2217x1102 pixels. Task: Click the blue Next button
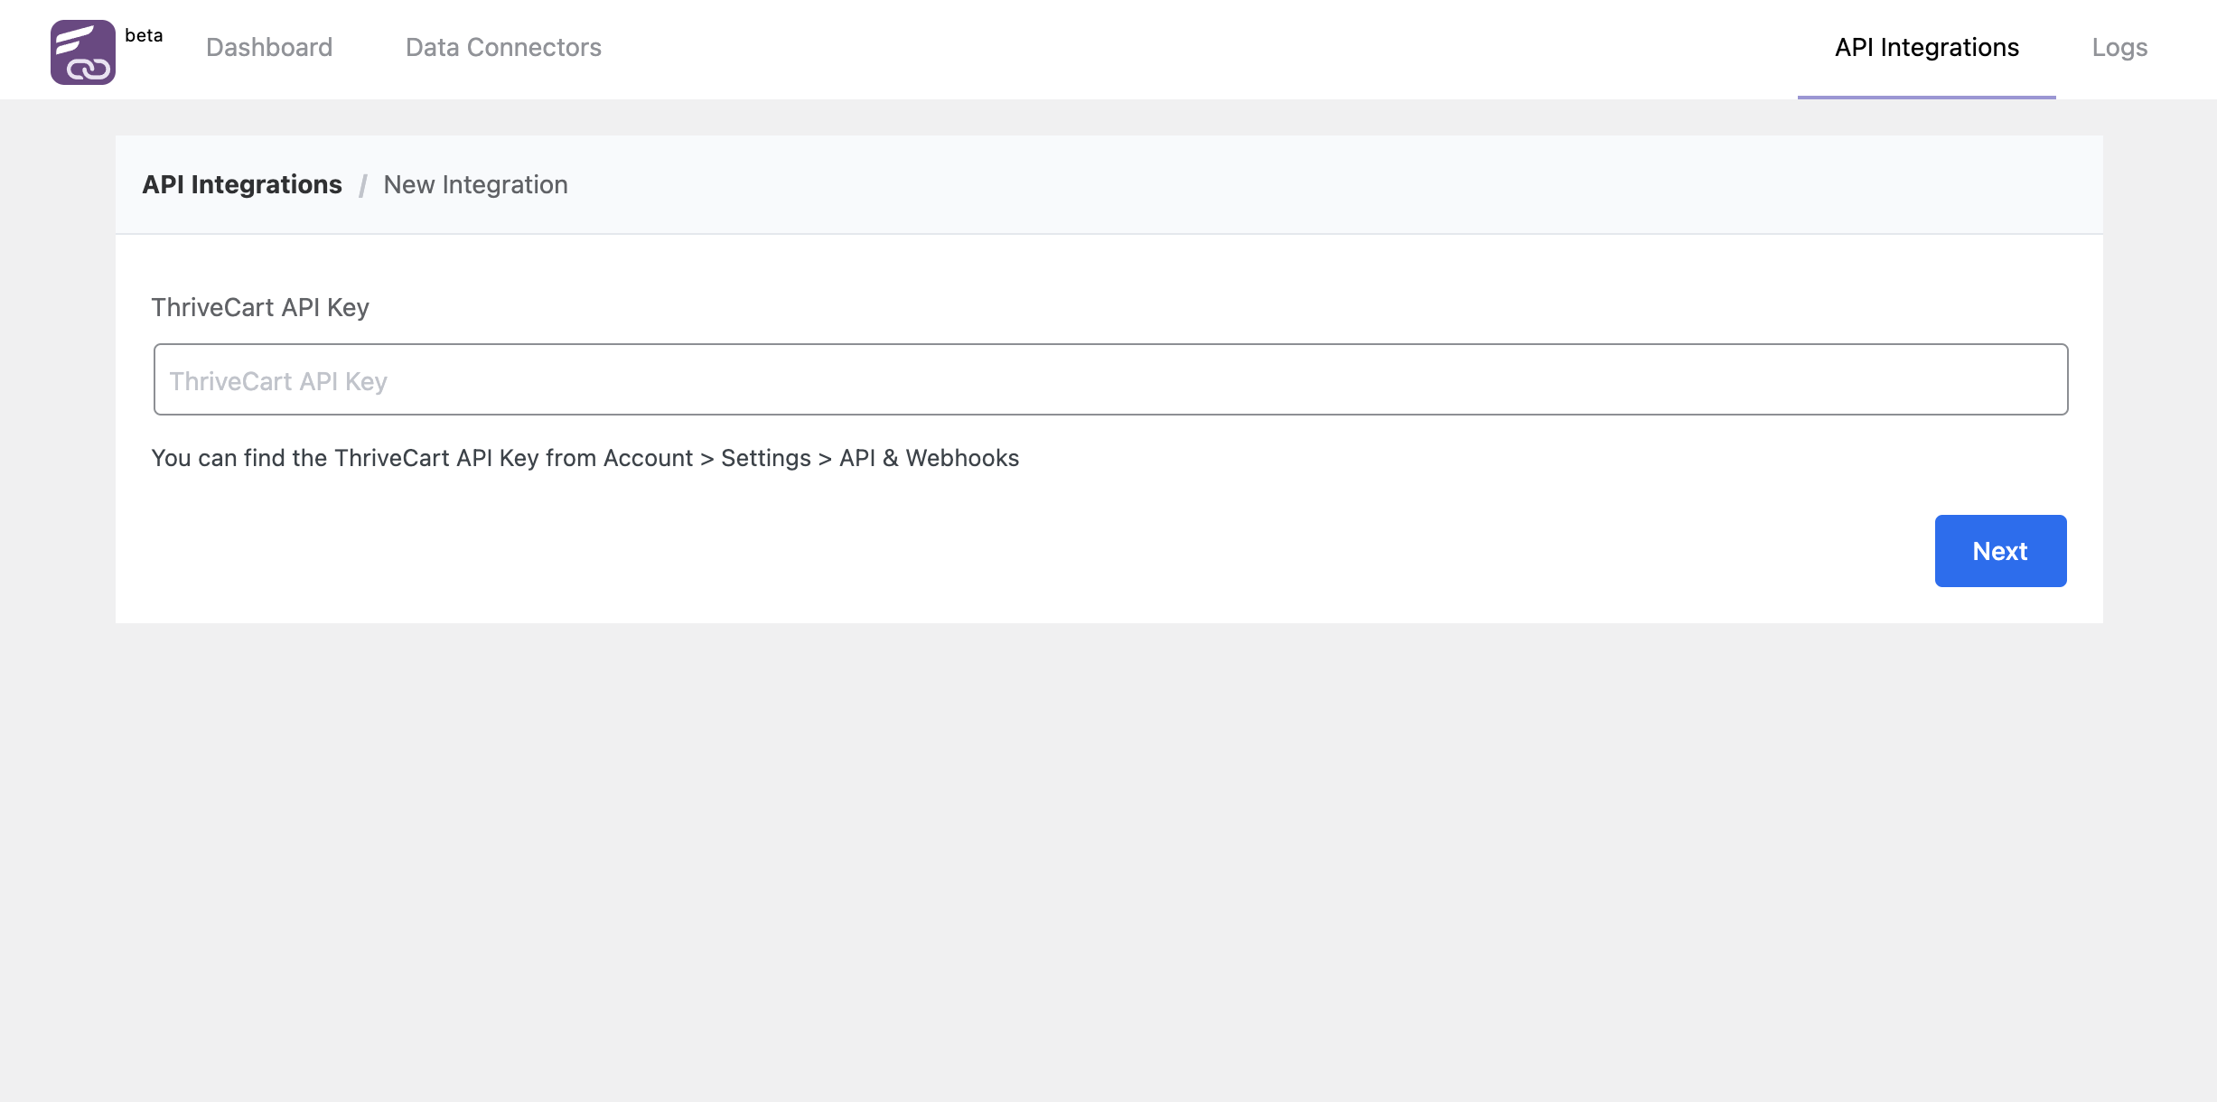point(2000,551)
